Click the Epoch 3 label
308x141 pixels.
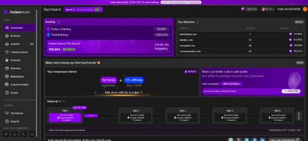(70, 10)
